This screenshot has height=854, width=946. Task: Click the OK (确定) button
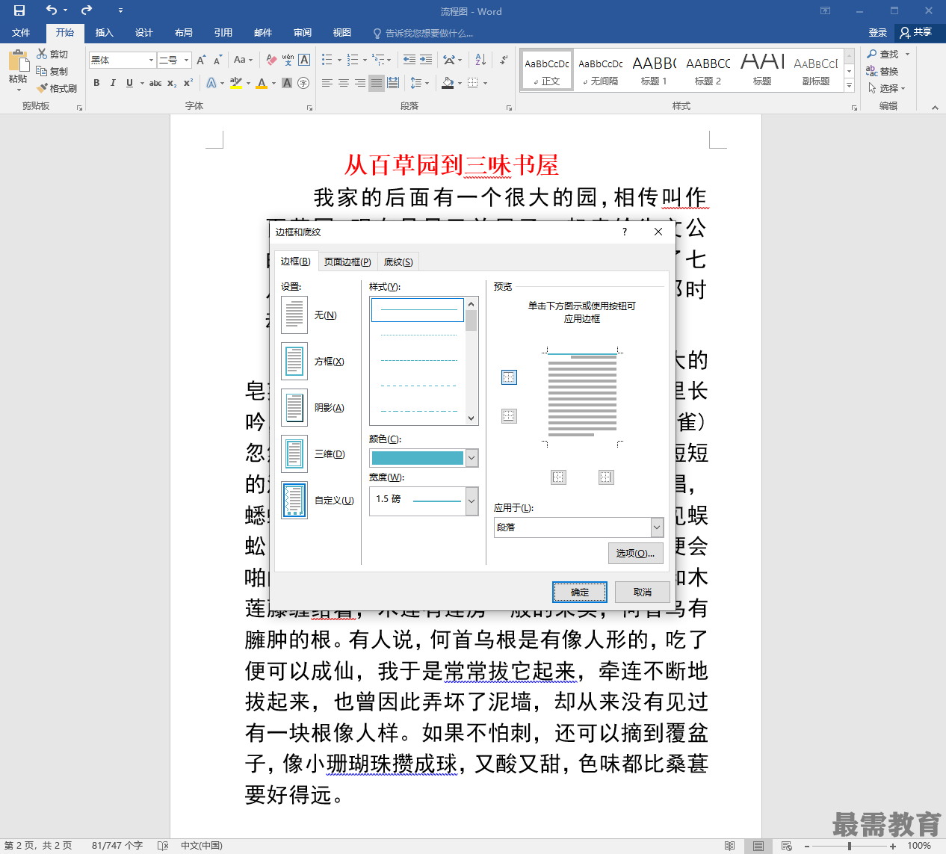coord(580,592)
